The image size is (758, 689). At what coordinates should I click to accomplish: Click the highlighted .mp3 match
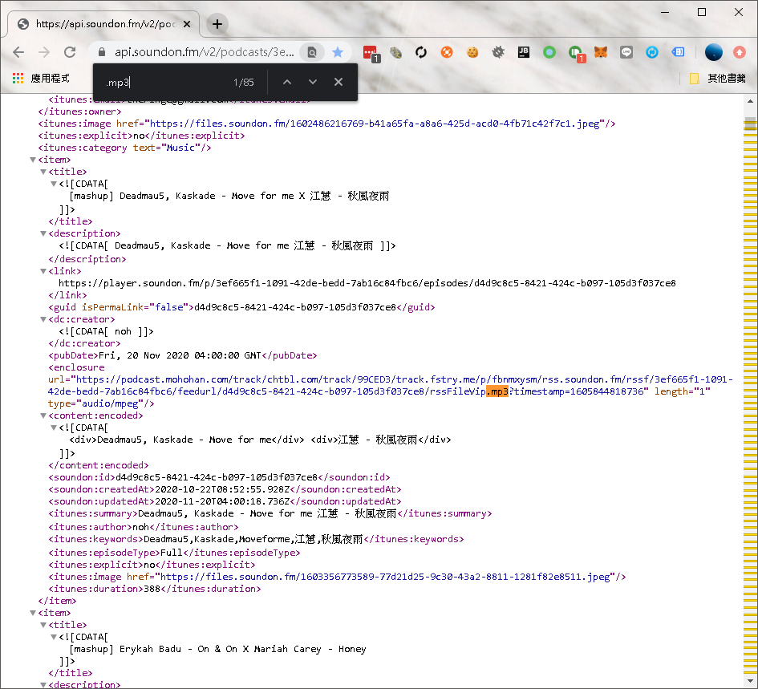click(497, 391)
